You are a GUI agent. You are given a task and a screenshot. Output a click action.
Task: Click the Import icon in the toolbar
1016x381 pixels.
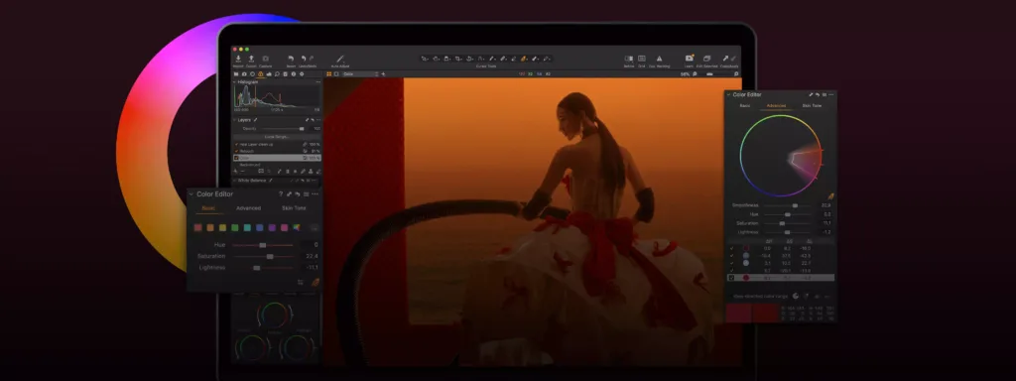[238, 59]
